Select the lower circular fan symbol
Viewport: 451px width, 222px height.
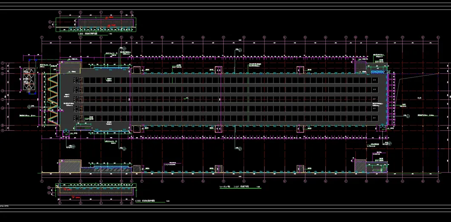pyautogui.click(x=29, y=84)
